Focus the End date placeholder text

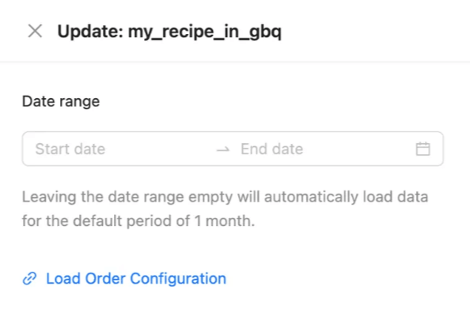(x=272, y=149)
